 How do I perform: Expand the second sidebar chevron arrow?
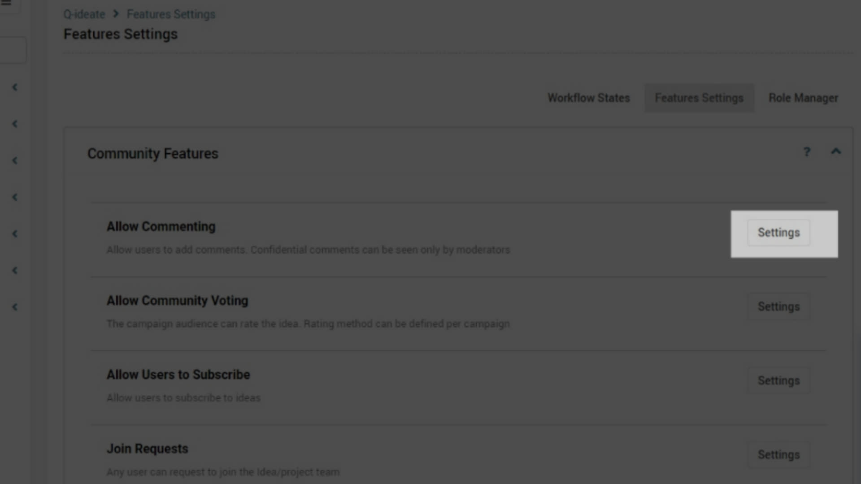15,124
